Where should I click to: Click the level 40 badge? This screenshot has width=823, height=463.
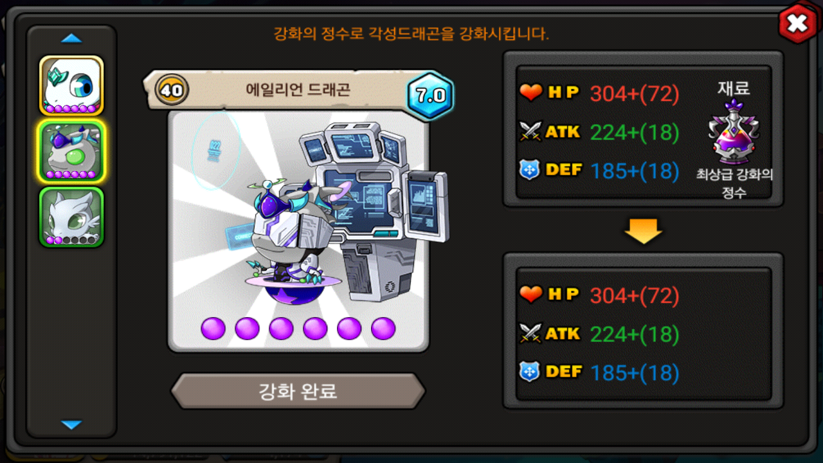(x=171, y=90)
